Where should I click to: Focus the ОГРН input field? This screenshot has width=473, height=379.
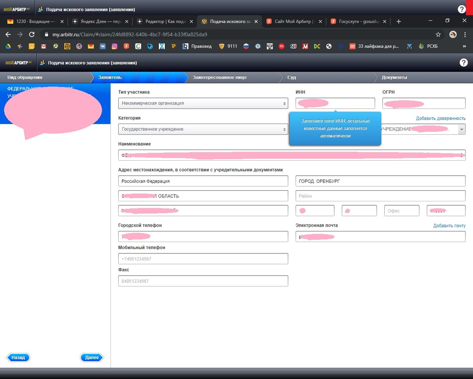(424, 103)
